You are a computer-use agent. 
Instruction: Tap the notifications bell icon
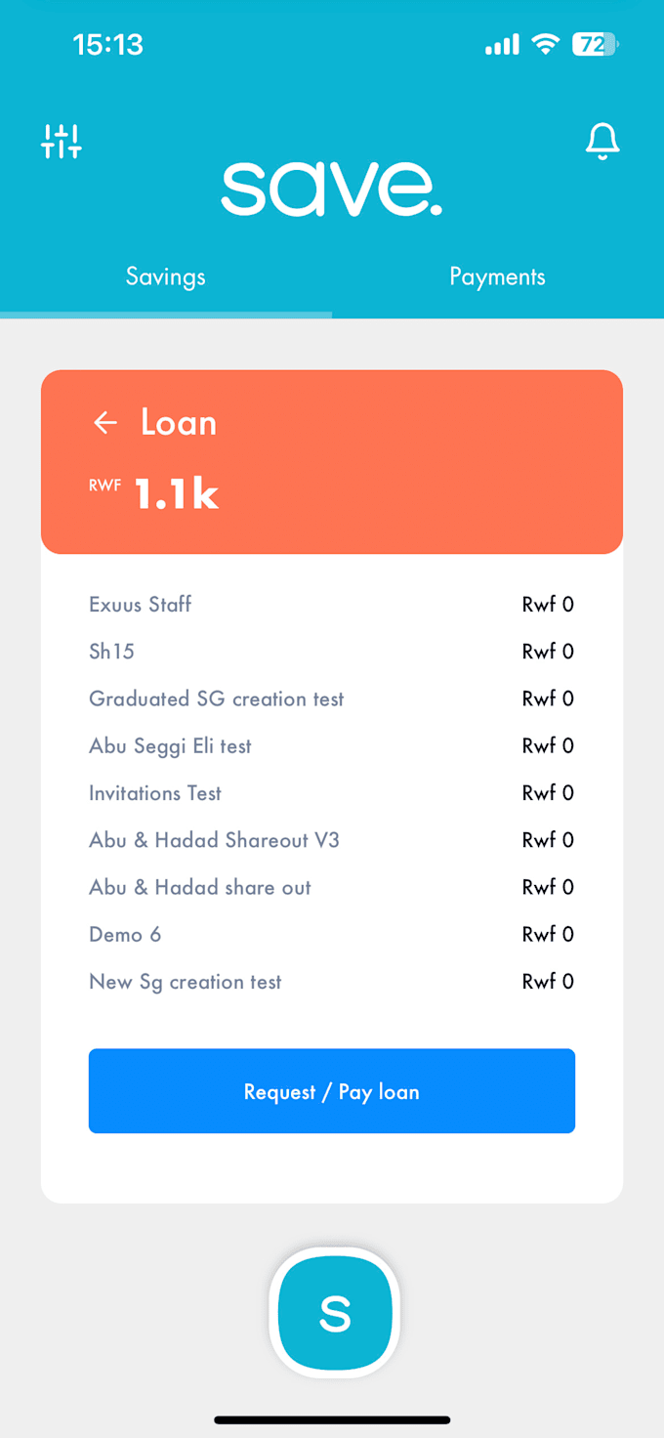point(602,142)
